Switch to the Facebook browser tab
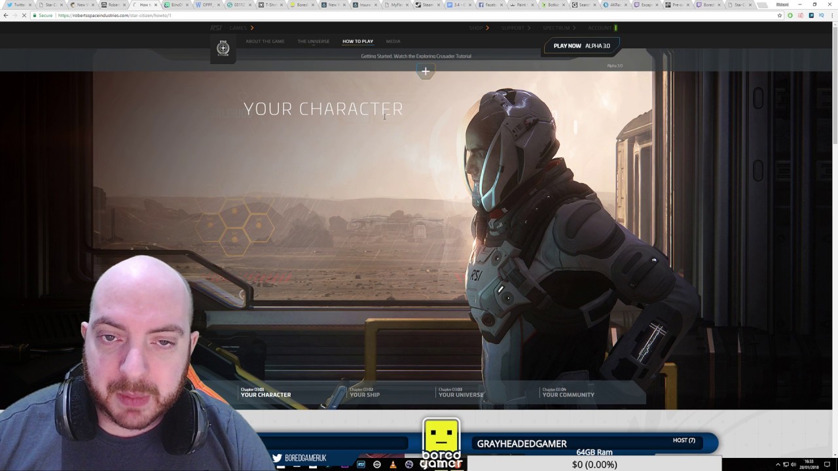This screenshot has width=838, height=471. tap(490, 5)
